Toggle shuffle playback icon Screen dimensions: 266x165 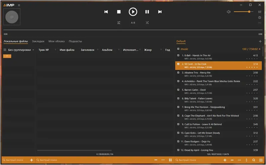pos(147,23)
